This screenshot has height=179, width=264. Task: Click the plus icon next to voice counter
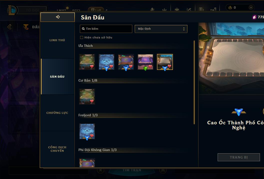(x=251, y=7)
